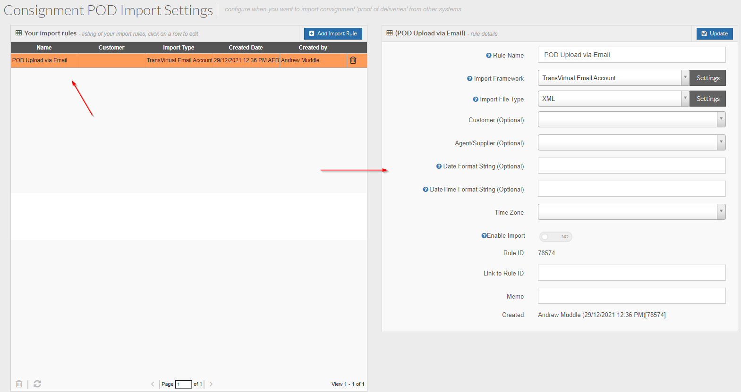This screenshot has height=392, width=741.
Task: Toggle the Enable Import switch
Action: tap(555, 237)
